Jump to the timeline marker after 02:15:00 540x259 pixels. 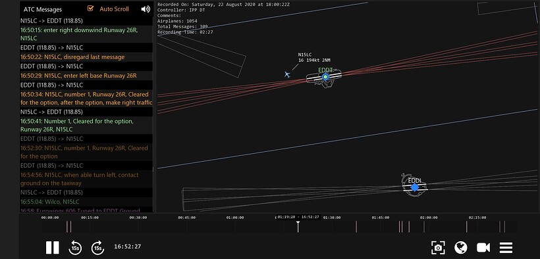click(x=500, y=227)
